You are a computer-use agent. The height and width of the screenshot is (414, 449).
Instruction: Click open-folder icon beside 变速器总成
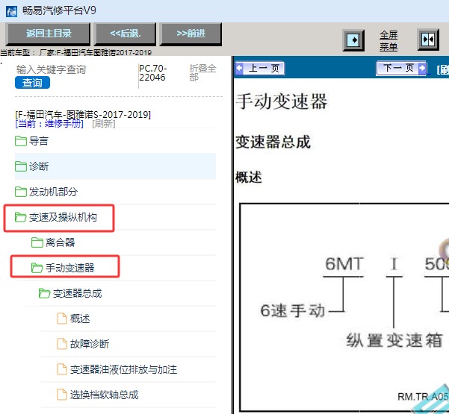click(x=44, y=294)
